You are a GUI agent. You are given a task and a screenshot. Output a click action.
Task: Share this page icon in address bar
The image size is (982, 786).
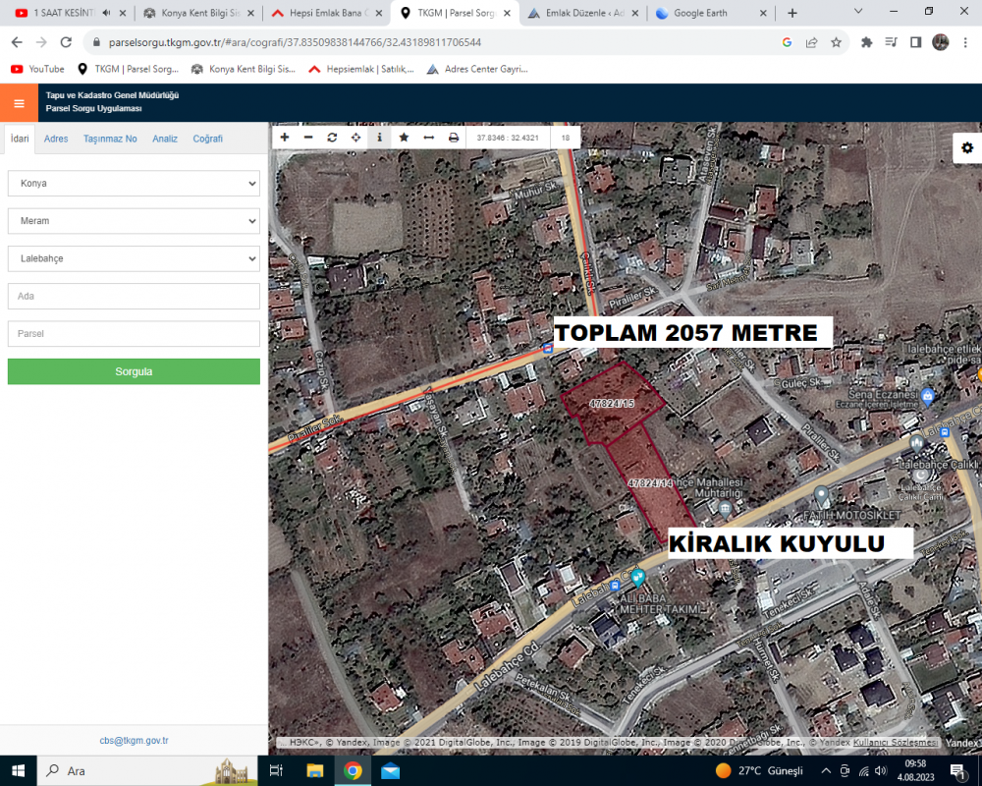click(812, 42)
